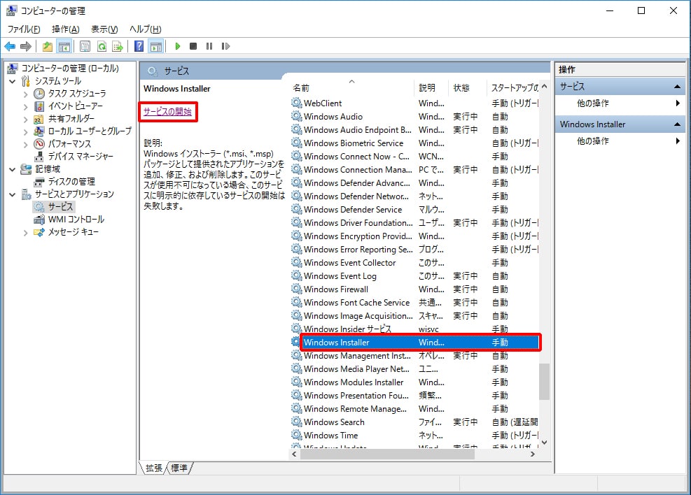Screen dimensions: 691x495
Task: Click the services list scroll-up arrow
Action: (544, 87)
